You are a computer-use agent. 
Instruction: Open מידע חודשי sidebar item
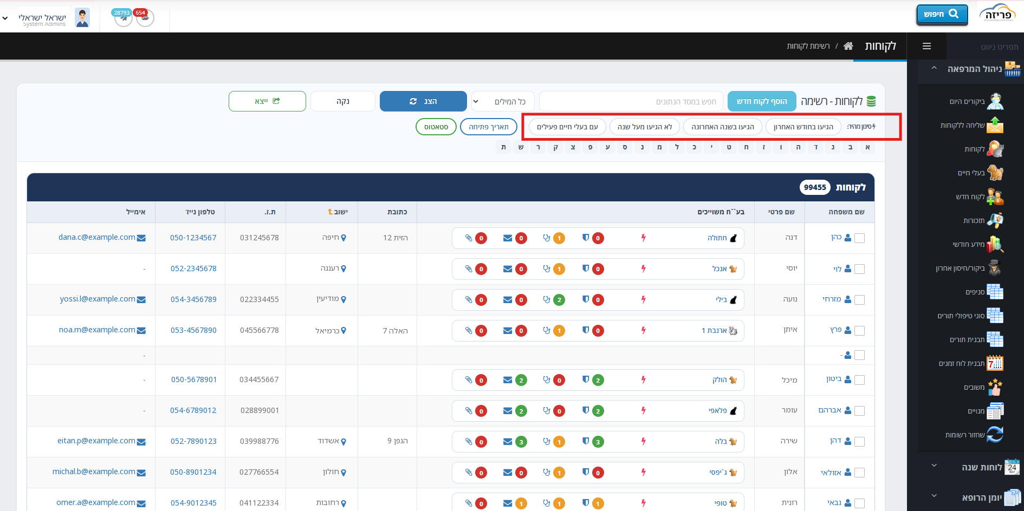(978, 244)
